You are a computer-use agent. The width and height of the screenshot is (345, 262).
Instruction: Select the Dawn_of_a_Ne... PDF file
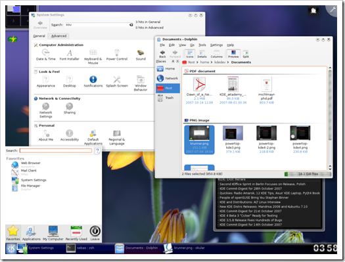tap(199, 90)
